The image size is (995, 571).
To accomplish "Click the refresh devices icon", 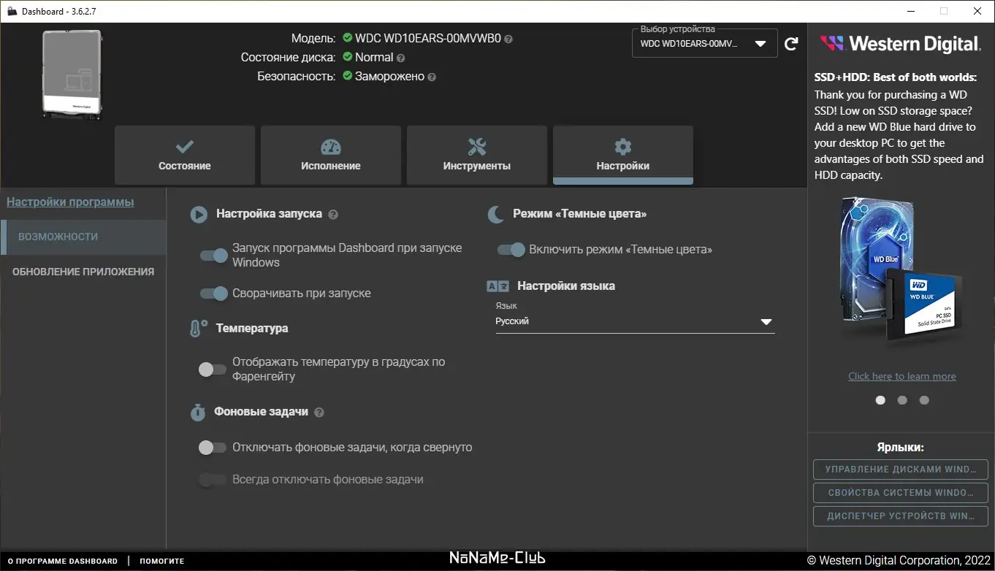I will click(x=791, y=43).
